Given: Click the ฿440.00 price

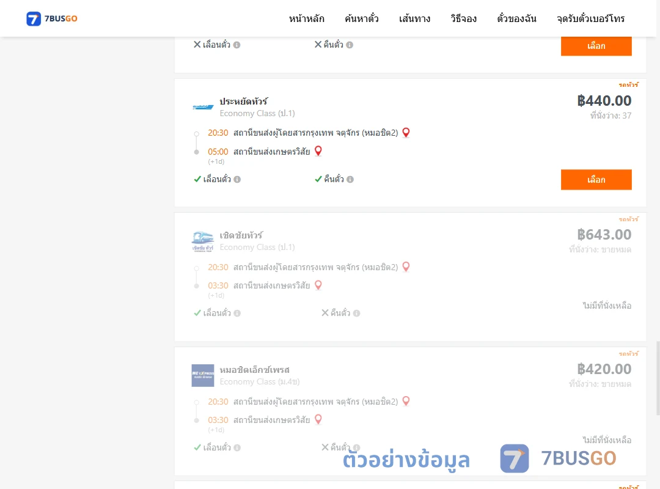Looking at the screenshot, I should pos(604,101).
